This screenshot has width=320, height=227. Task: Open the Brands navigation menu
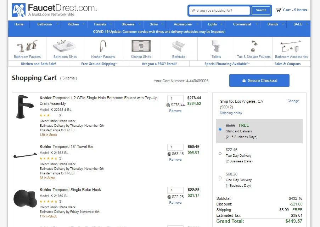[x=273, y=24]
